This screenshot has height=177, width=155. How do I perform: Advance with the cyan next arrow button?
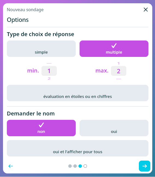(145, 166)
